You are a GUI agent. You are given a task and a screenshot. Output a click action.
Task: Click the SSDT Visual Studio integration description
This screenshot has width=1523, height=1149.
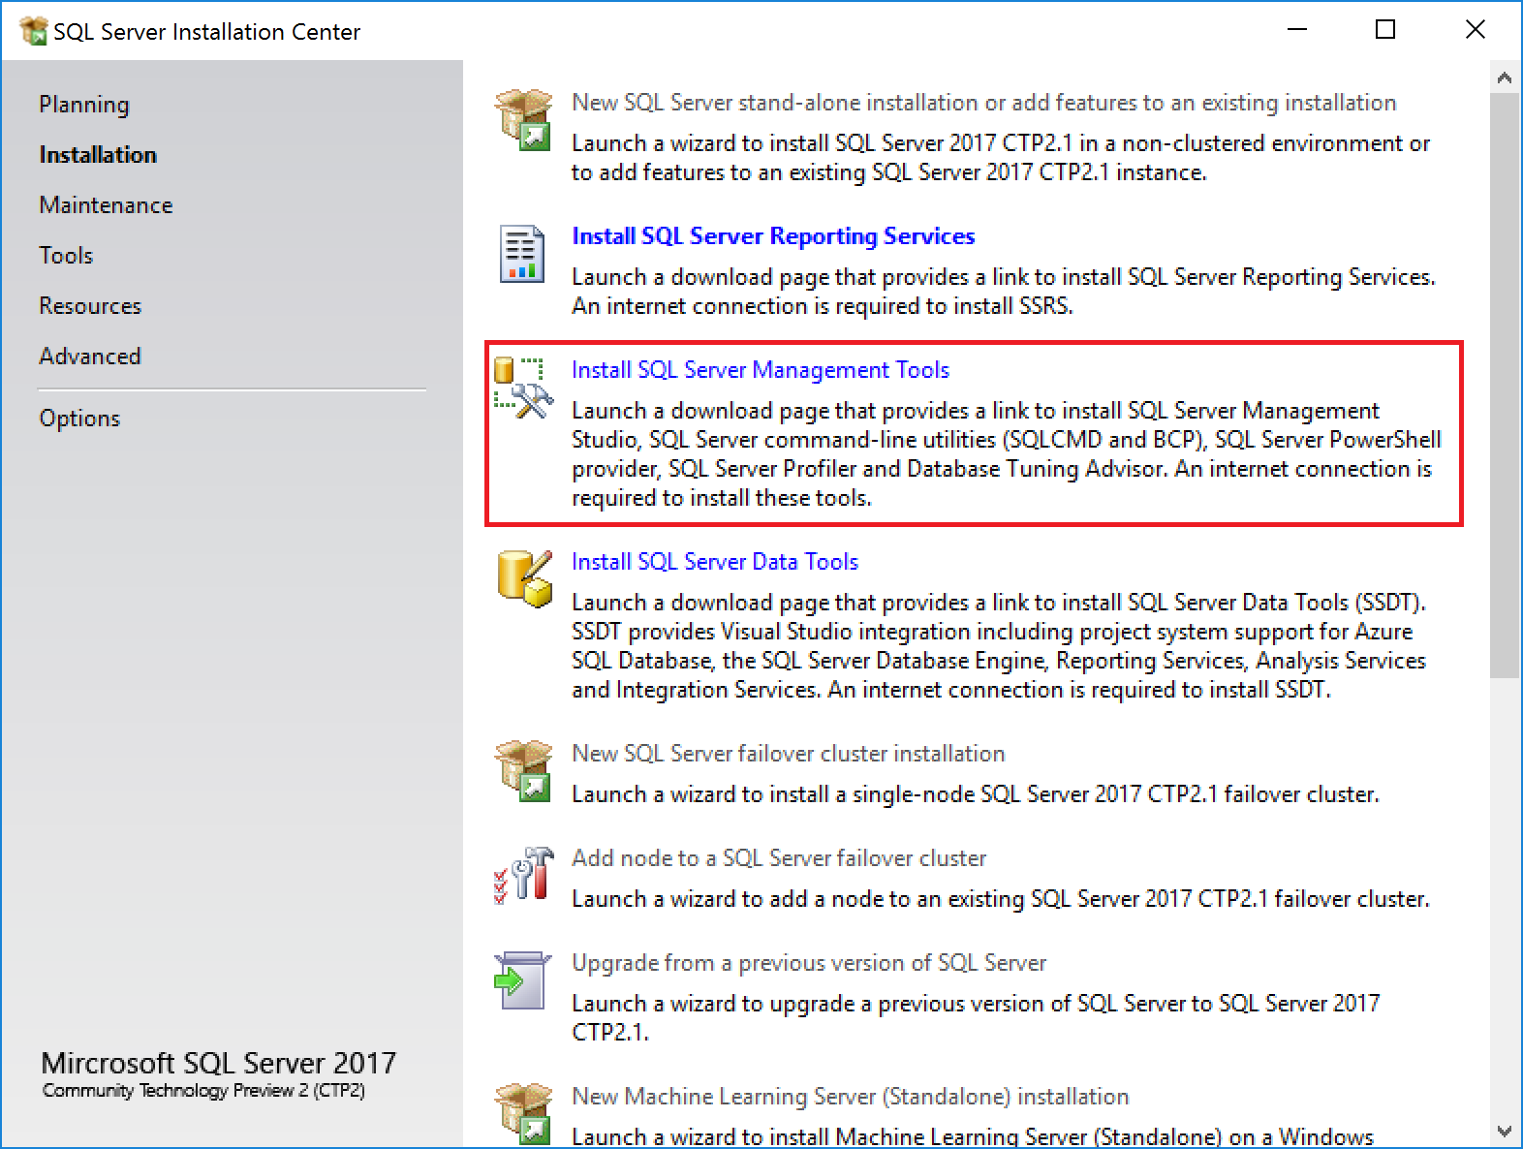[999, 646]
